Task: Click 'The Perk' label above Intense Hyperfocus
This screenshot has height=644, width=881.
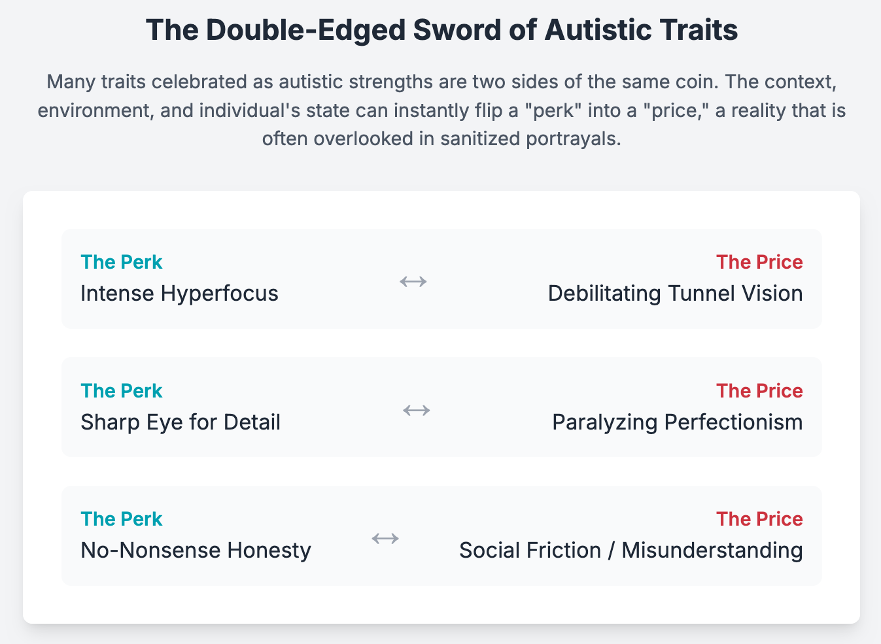Action: [121, 262]
